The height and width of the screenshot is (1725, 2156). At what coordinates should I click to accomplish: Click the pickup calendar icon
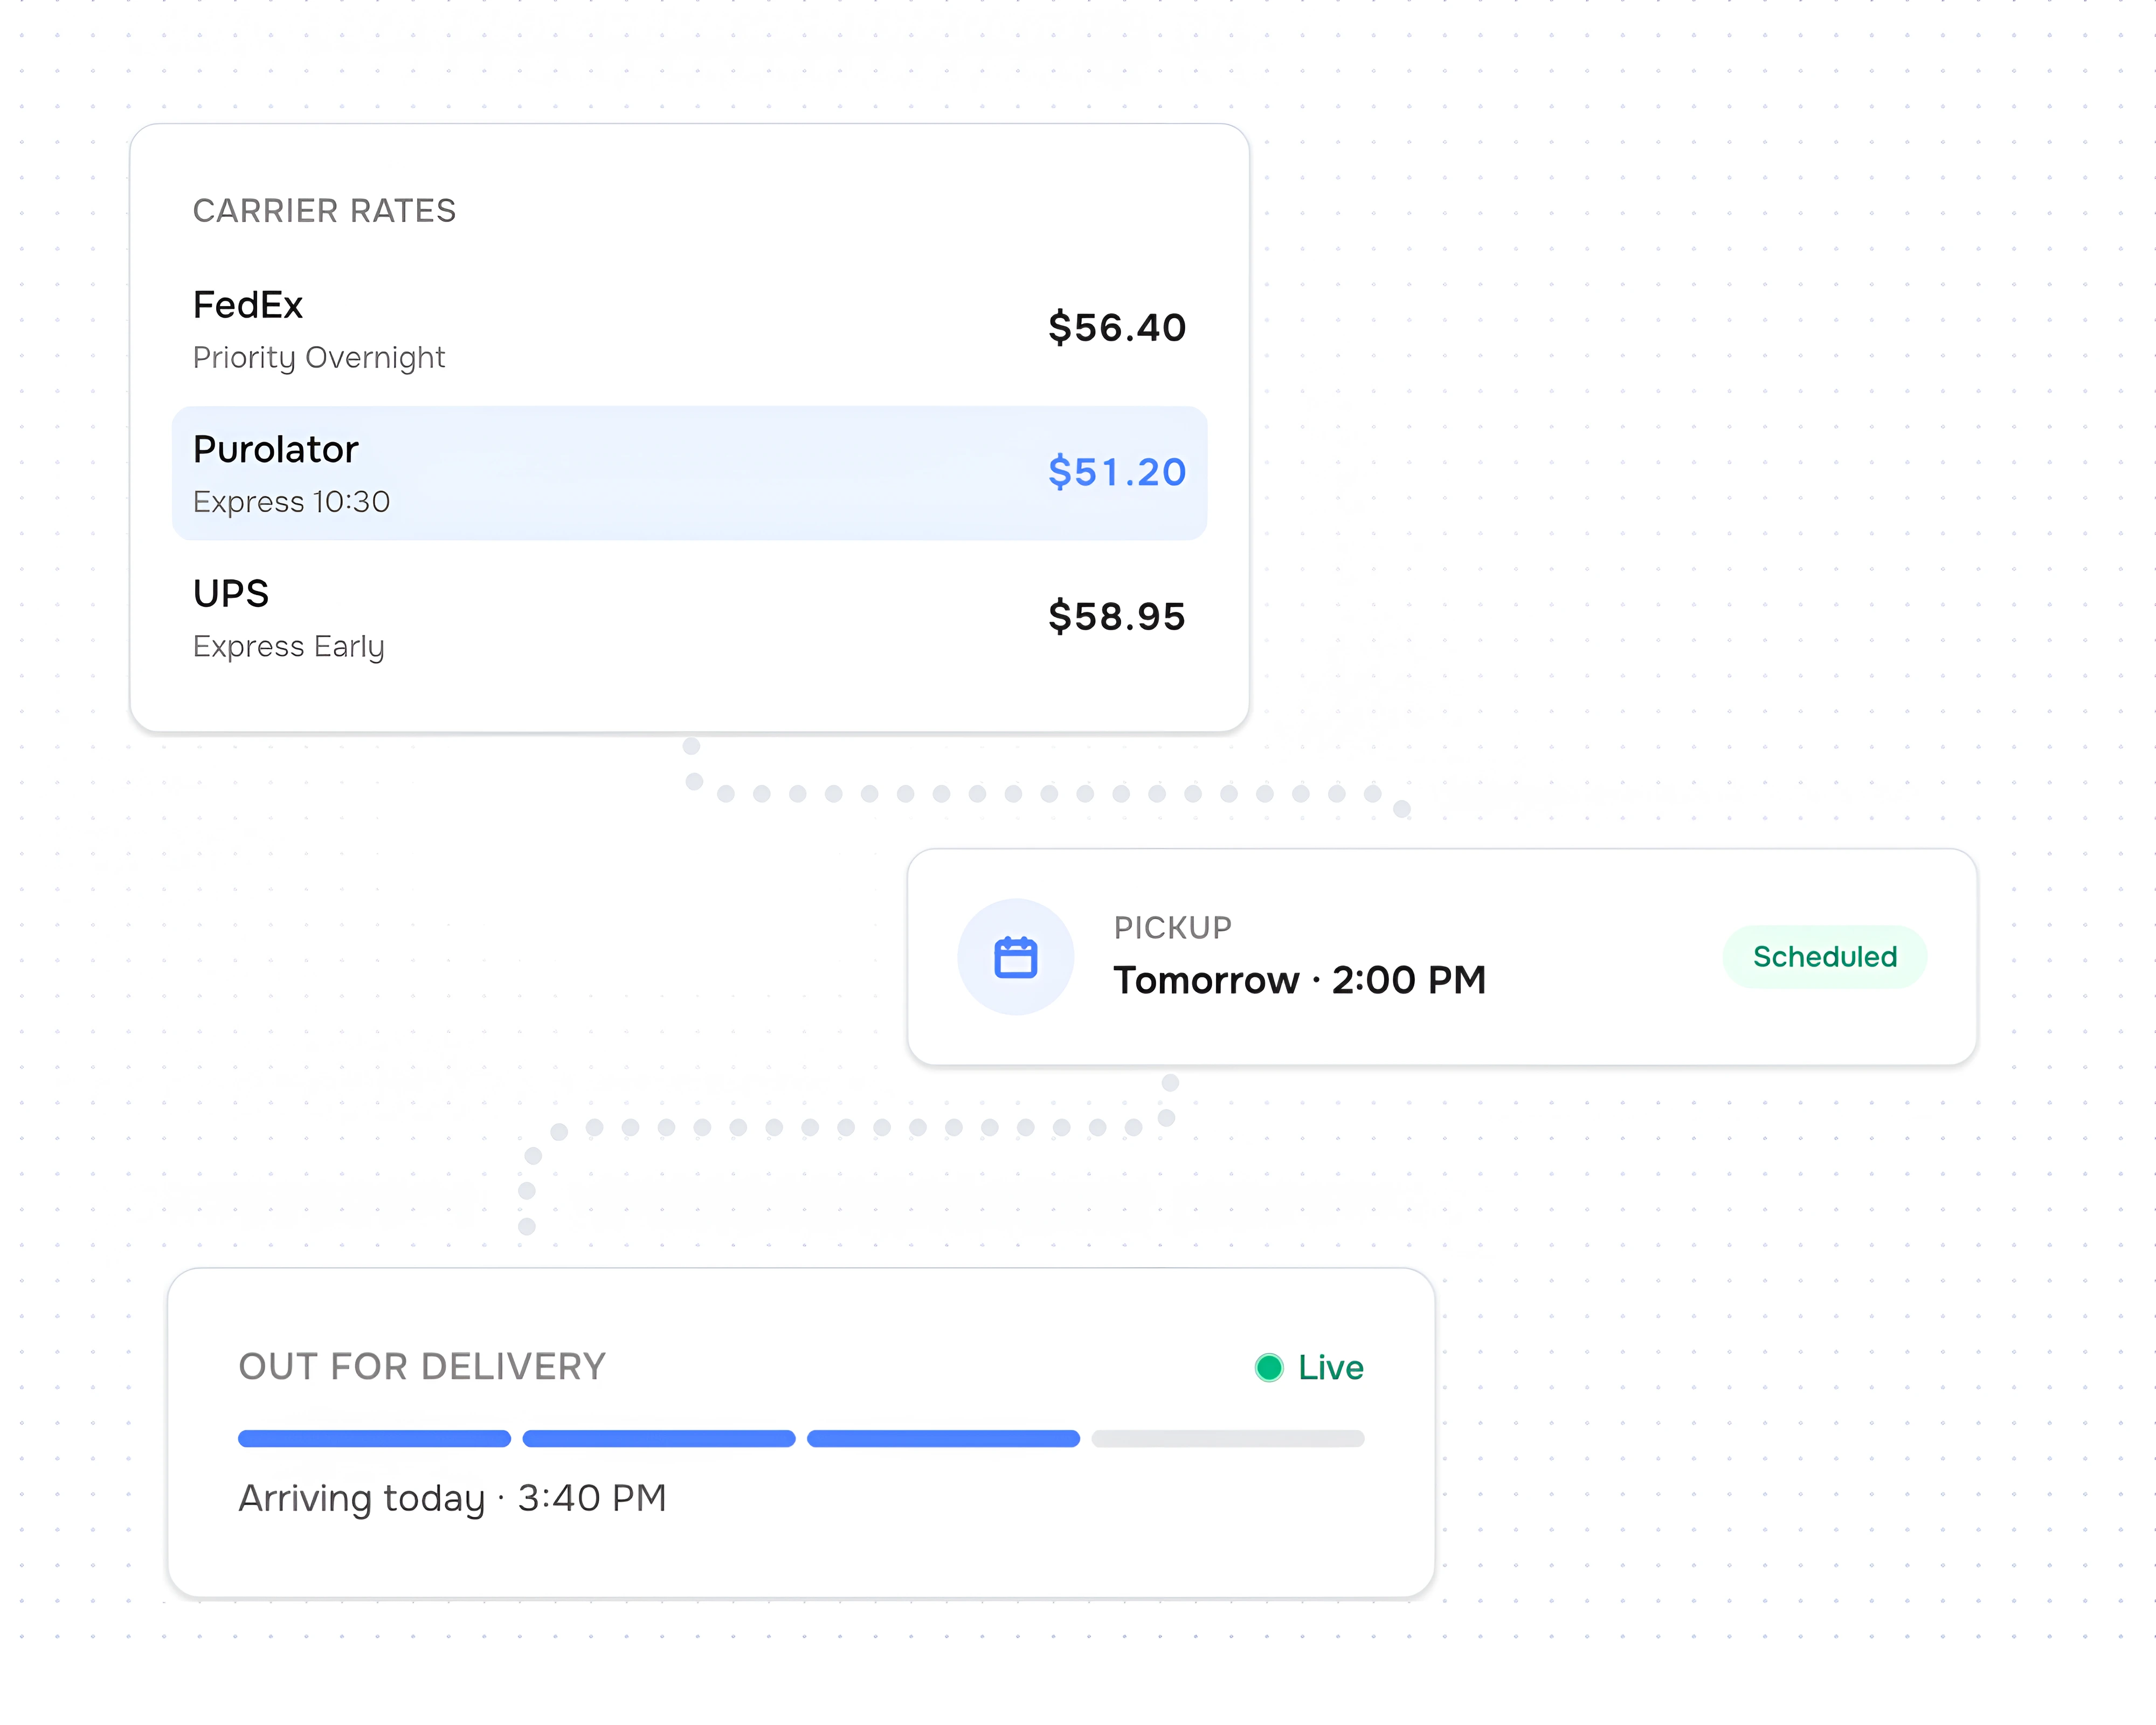pos(1015,957)
